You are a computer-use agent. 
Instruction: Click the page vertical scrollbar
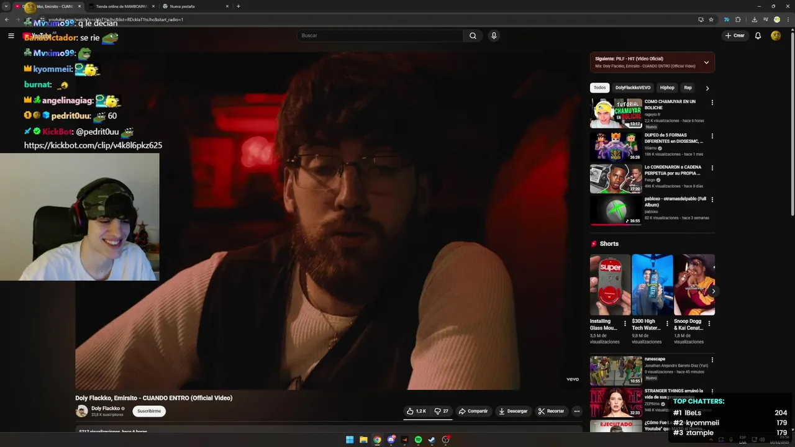(793, 124)
